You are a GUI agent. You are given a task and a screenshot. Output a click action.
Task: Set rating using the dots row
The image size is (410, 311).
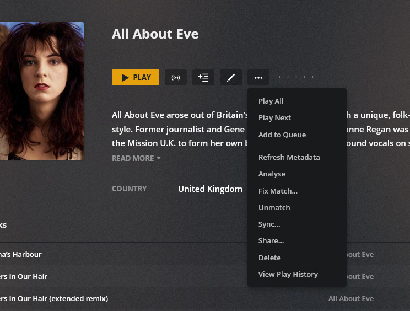(x=296, y=77)
